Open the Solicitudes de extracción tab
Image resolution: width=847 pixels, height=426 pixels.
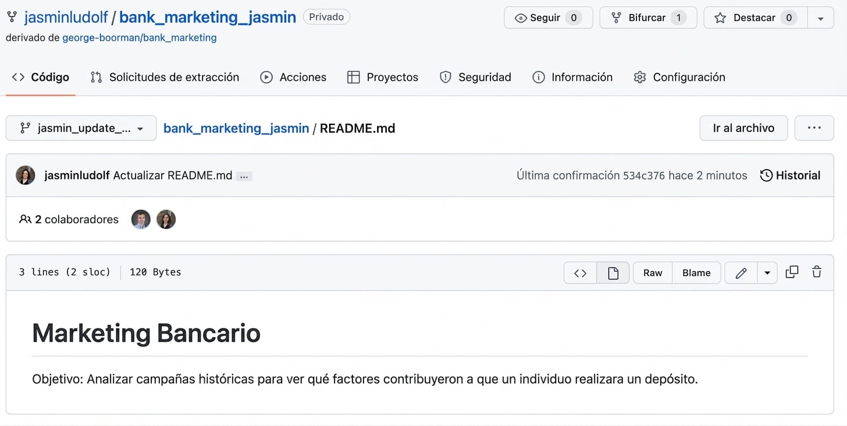(x=165, y=77)
